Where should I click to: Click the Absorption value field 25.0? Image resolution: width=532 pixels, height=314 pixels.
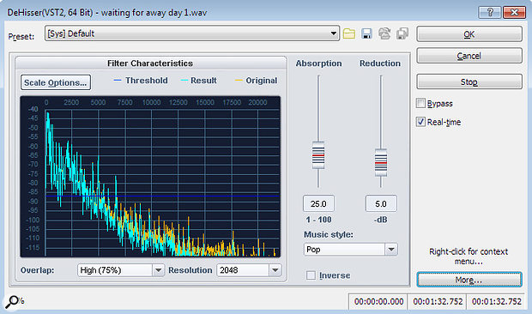coord(318,204)
